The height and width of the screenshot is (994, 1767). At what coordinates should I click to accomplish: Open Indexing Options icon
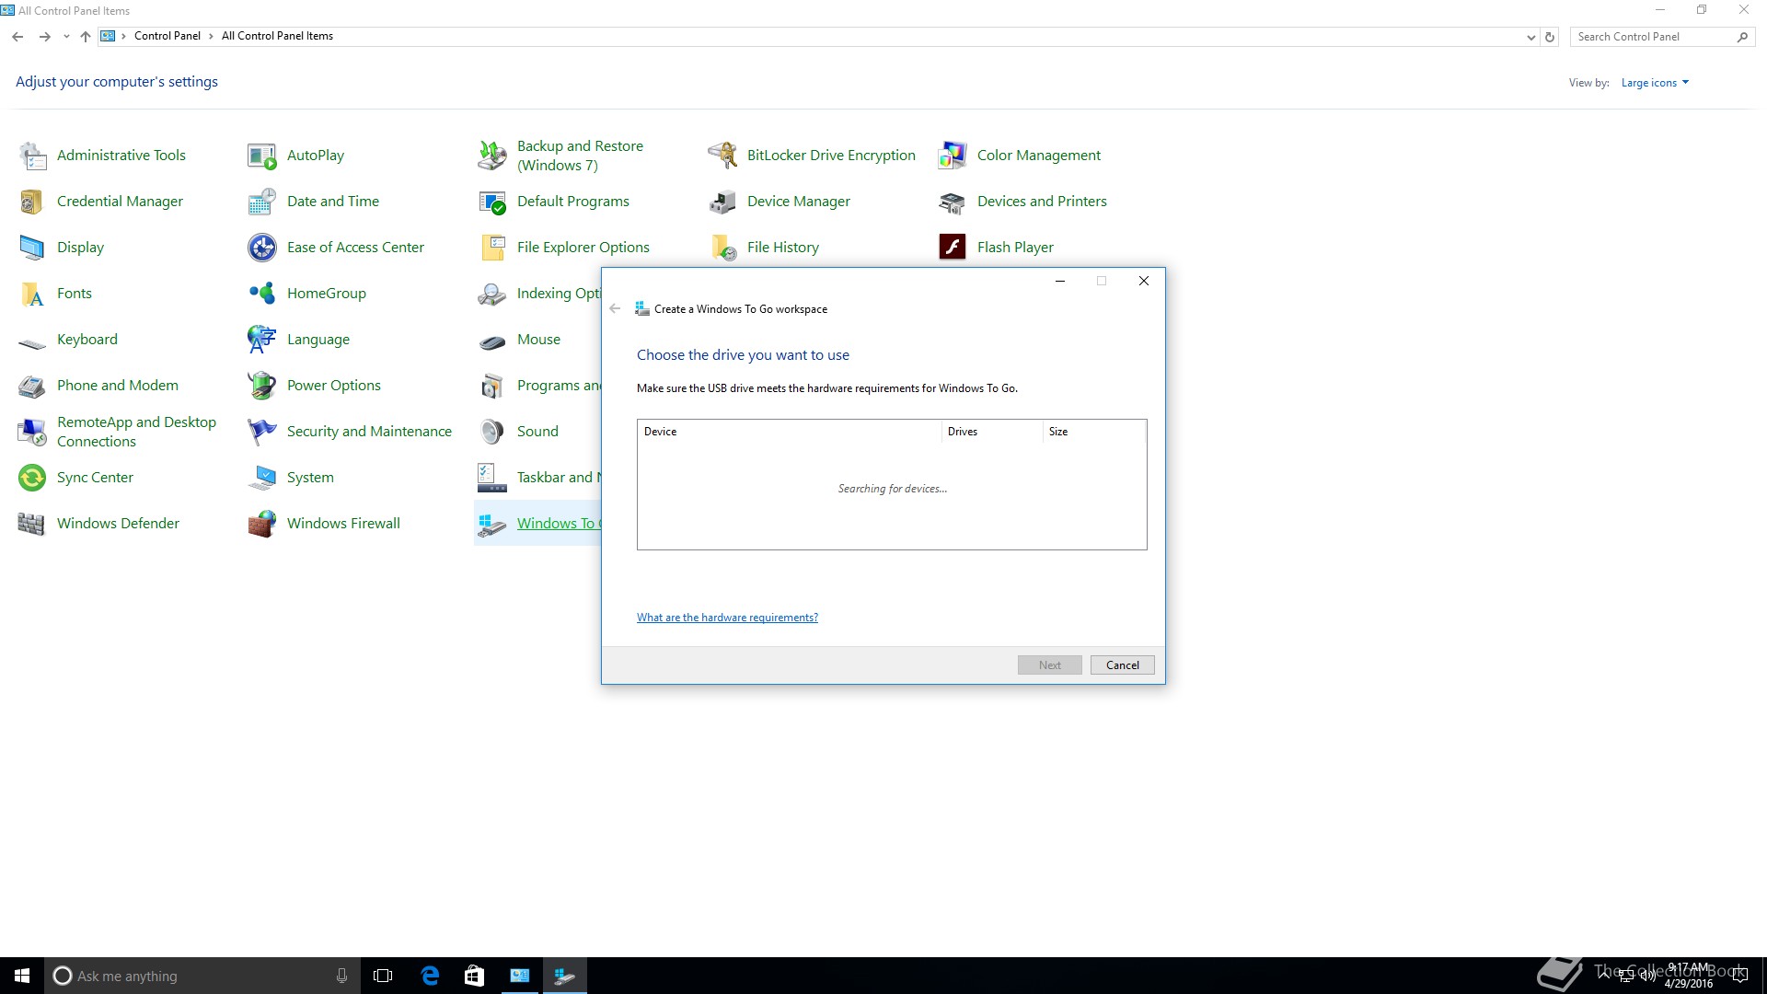[x=492, y=294]
